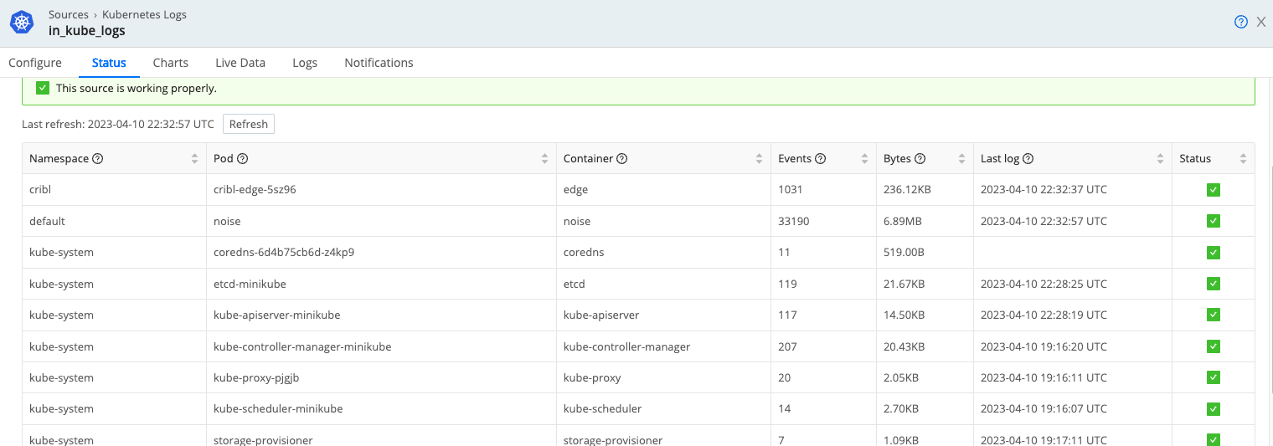The width and height of the screenshot is (1273, 446).
Task: Click the Sources breadcrumb link
Action: pyautogui.click(x=69, y=15)
